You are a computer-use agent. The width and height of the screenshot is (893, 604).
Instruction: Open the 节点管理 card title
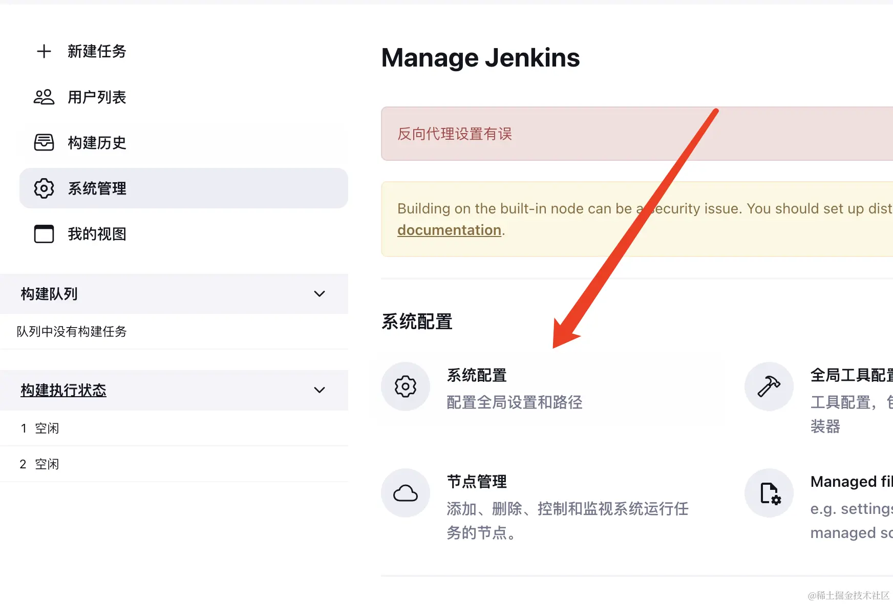(477, 482)
